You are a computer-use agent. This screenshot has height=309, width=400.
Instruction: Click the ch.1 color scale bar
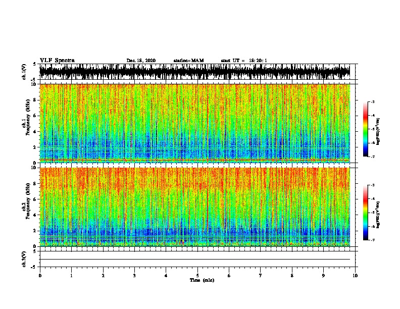pos(366,129)
